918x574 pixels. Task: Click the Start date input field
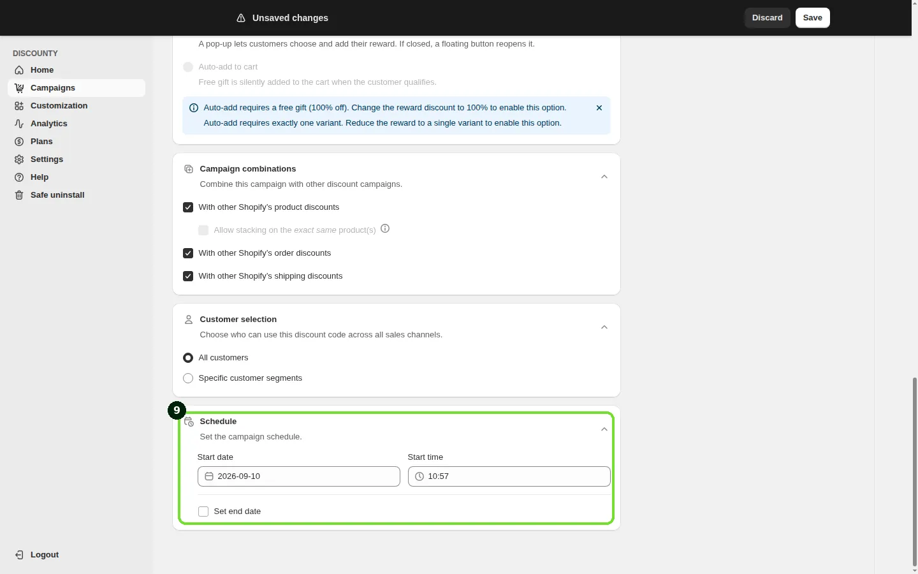pos(299,476)
